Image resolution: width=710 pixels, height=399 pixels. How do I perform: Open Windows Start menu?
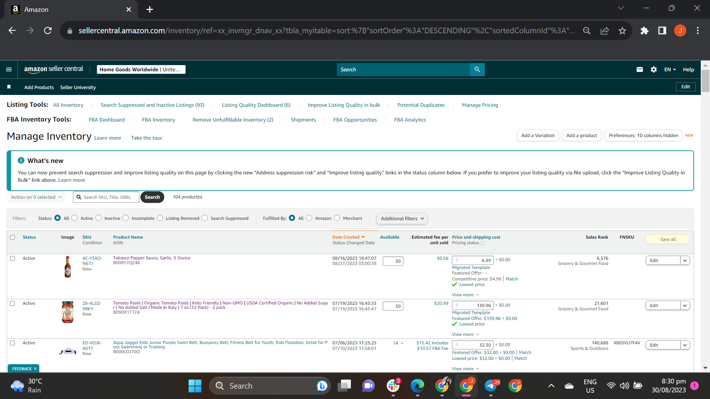pos(195,386)
